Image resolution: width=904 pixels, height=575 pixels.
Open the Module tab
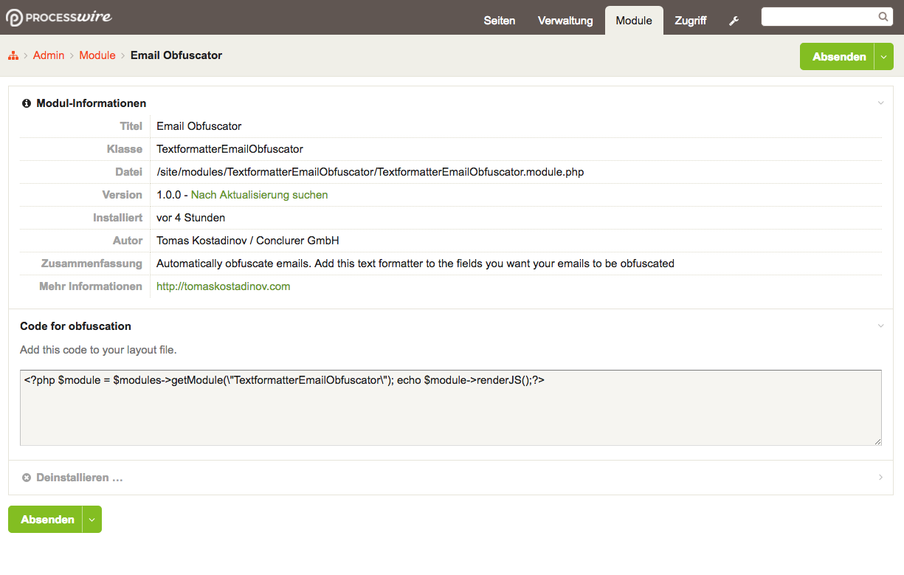tap(634, 21)
